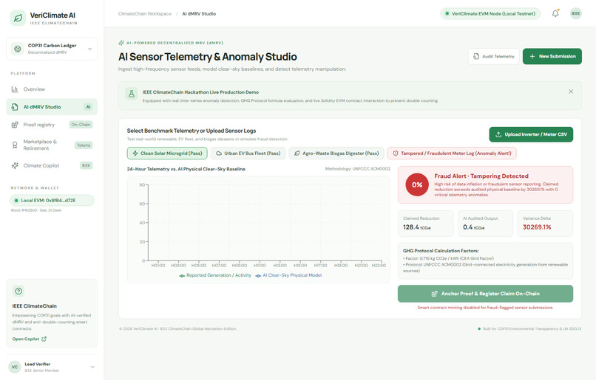The width and height of the screenshot is (596, 380).
Task: Click Anchor Proof & Register Claim On-Chain
Action: tap(485, 294)
